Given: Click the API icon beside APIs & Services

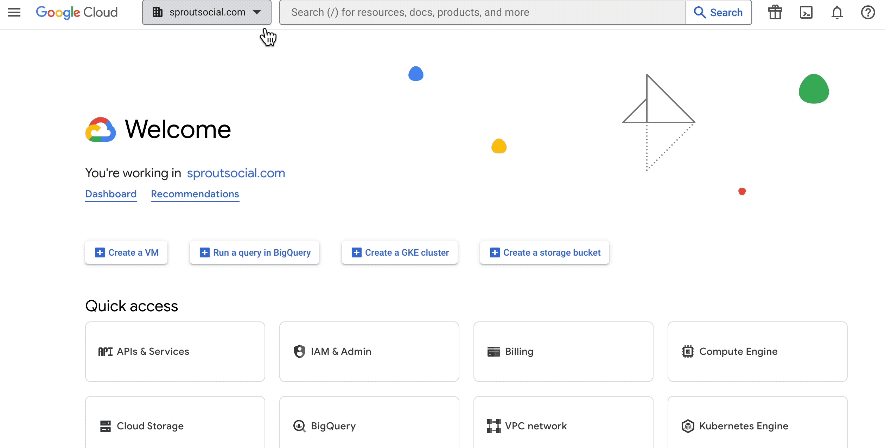Looking at the screenshot, I should (105, 352).
